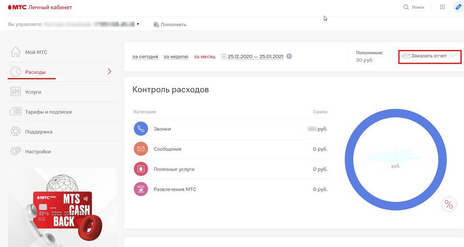Expand Расходы menu with the red chevron

pyautogui.click(x=109, y=72)
